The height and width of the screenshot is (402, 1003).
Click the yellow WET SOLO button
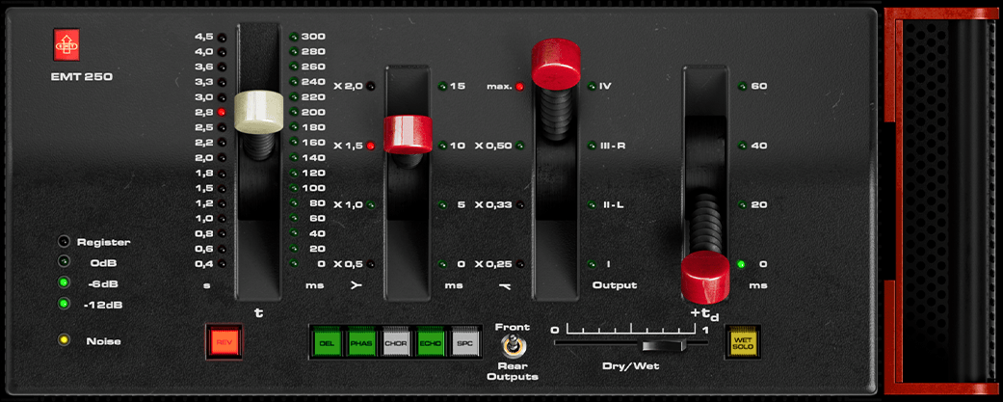pos(743,342)
